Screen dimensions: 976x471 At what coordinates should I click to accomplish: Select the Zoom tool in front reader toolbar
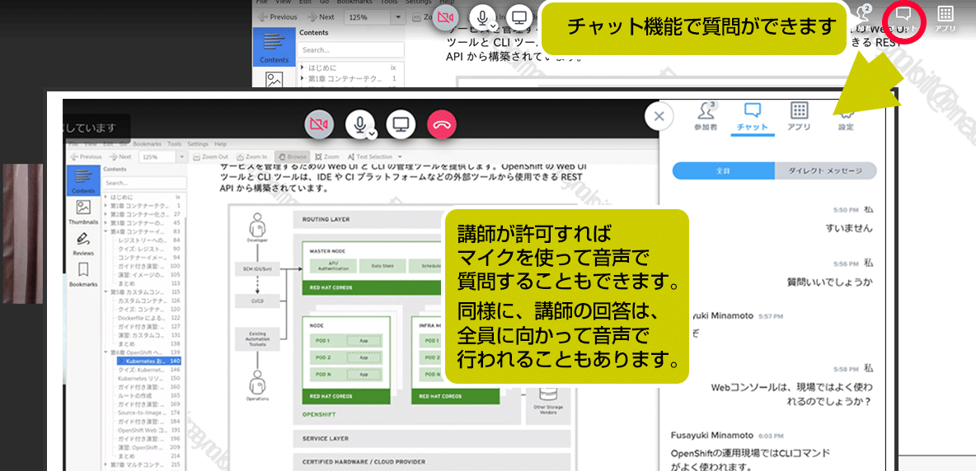pyautogui.click(x=327, y=157)
